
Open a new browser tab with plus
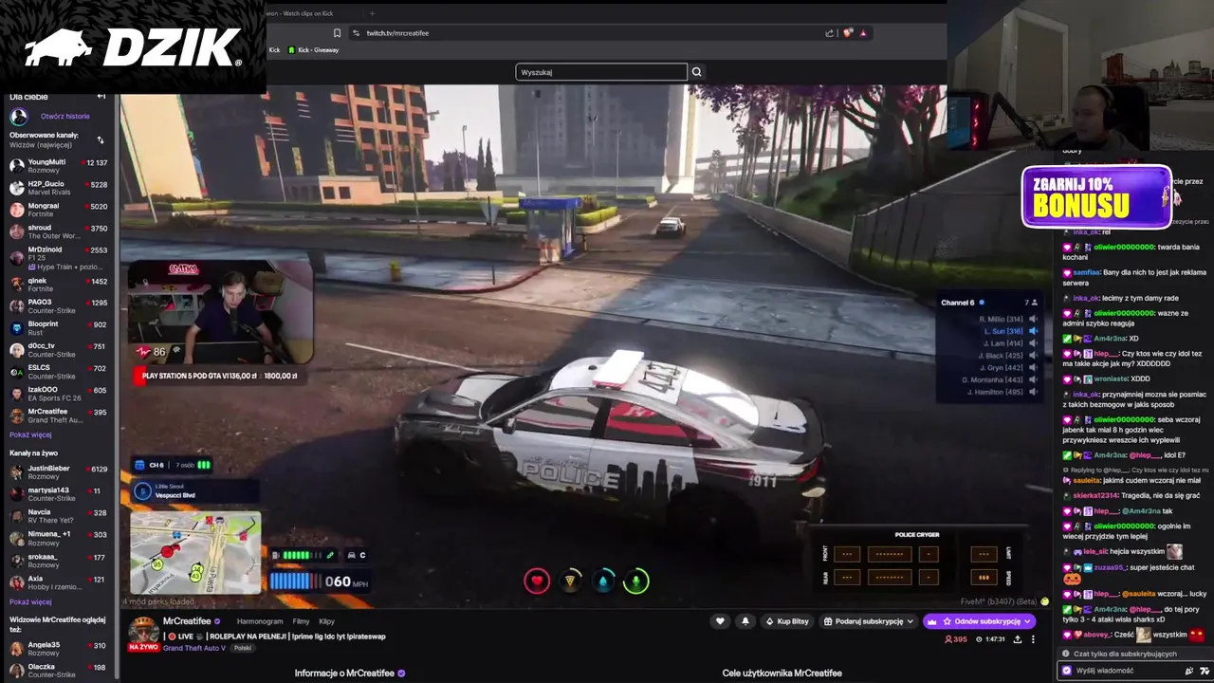click(x=372, y=13)
